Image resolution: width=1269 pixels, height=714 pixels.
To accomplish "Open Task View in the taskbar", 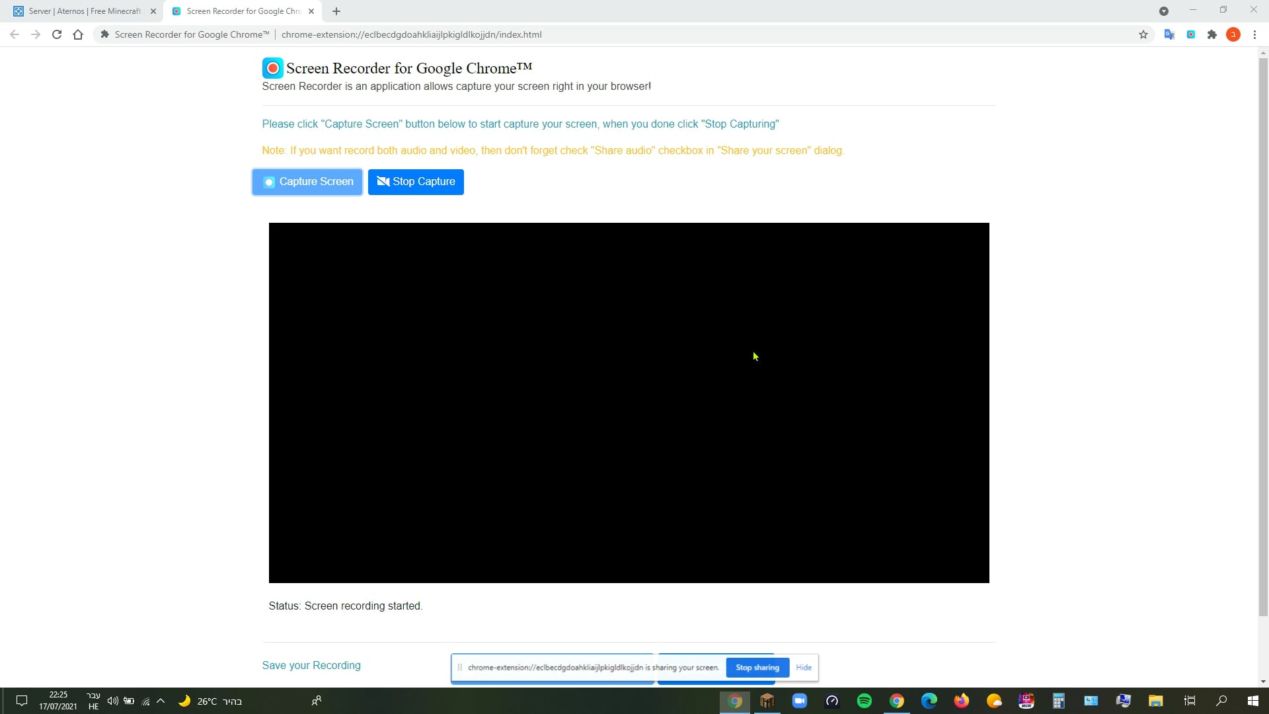I will point(1190,701).
